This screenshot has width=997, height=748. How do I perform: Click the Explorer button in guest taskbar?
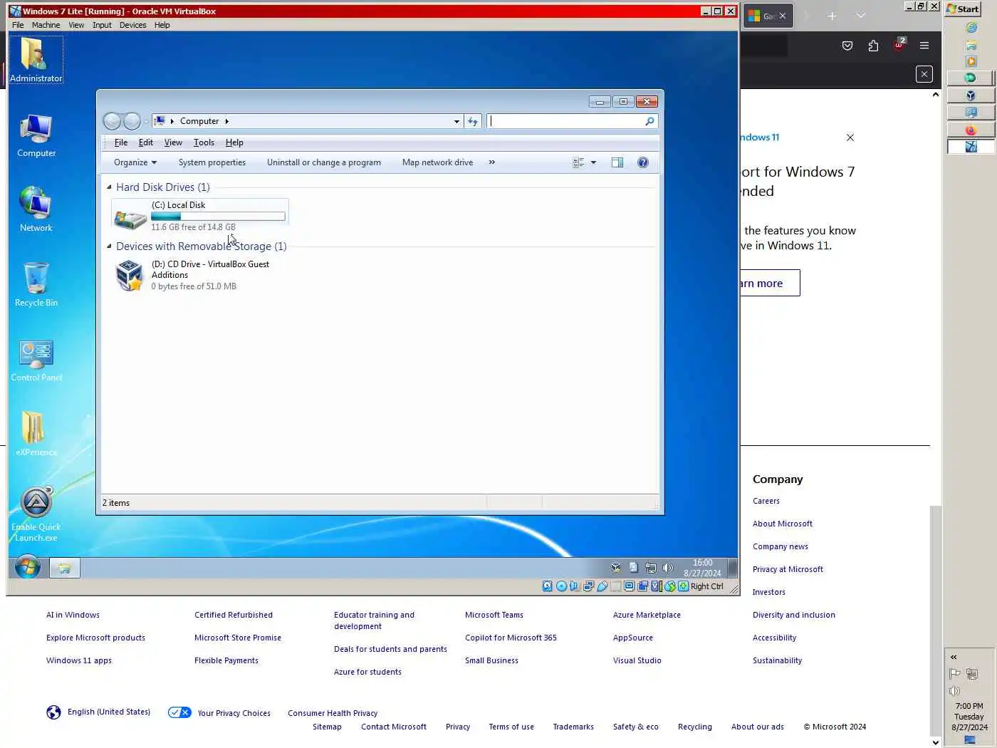click(64, 568)
